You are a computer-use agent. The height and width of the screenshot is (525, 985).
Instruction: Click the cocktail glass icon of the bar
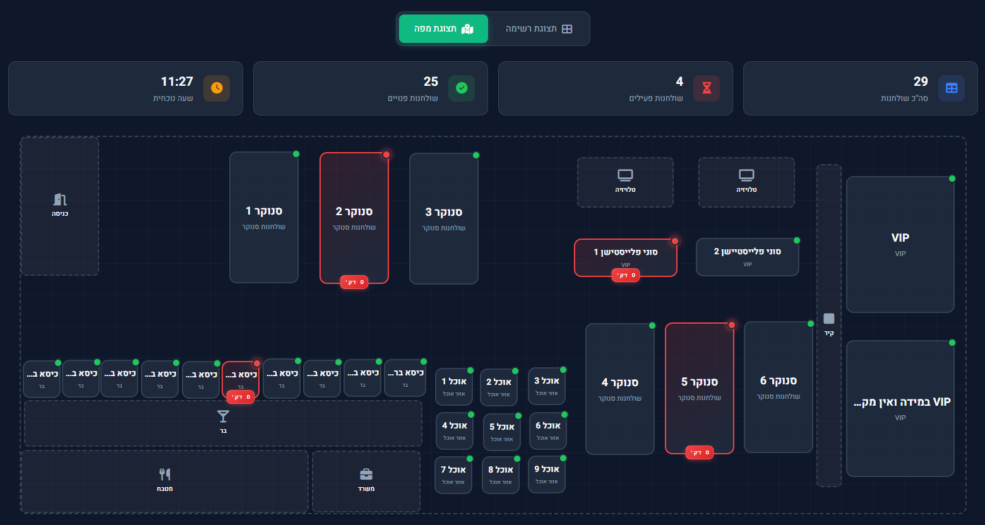pos(223,416)
